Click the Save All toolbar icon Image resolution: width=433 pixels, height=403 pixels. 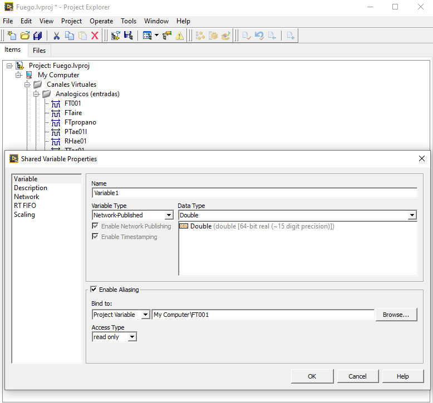click(x=37, y=36)
